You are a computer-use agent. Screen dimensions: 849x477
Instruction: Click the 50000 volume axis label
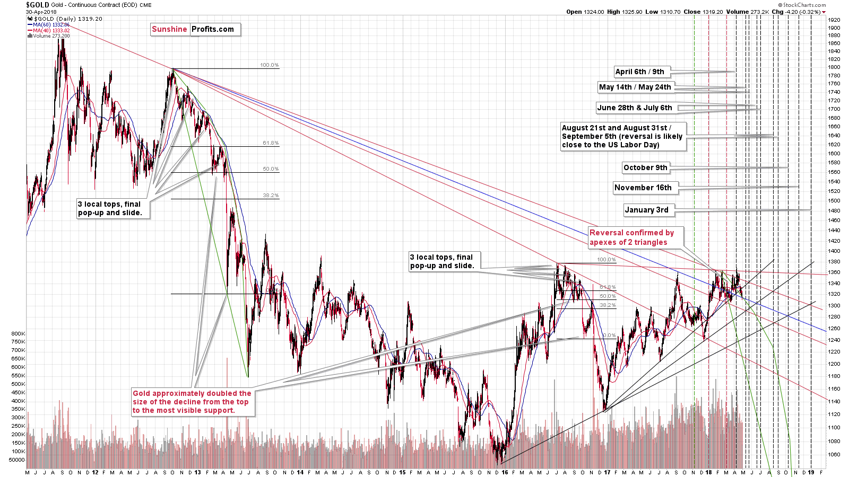(x=17, y=460)
